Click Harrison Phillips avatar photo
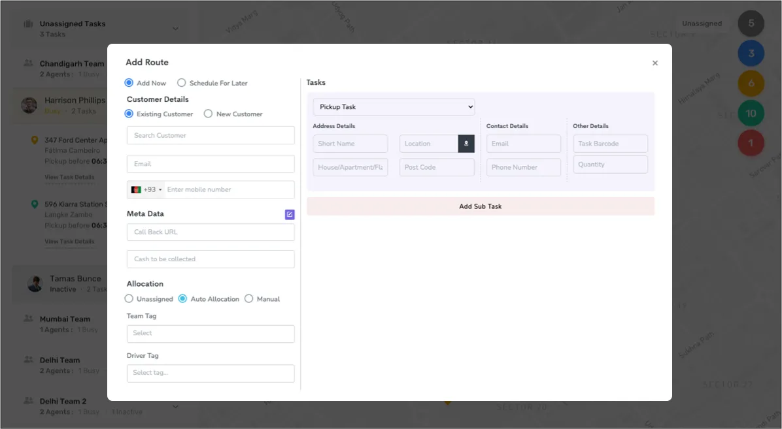The width and height of the screenshot is (782, 429). click(x=29, y=105)
